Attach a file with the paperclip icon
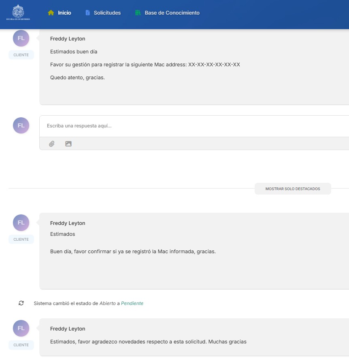The height and width of the screenshot is (358, 349). point(52,144)
